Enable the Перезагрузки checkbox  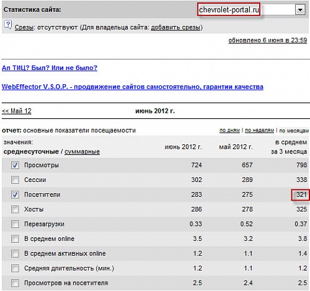click(15, 224)
